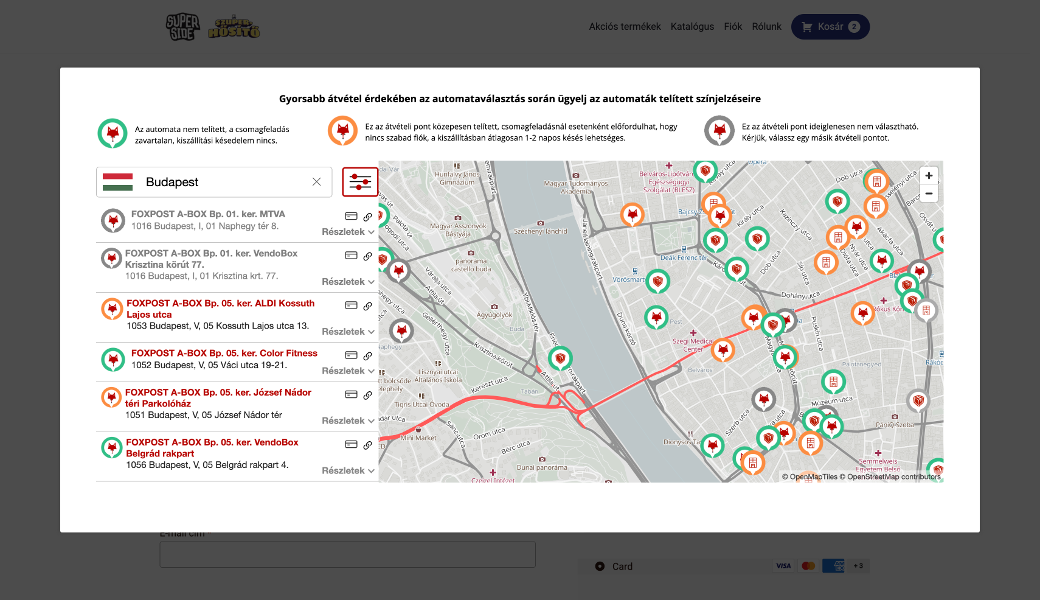Viewport: 1040px width, 600px height.
Task: Open Fiók menu item
Action: click(x=733, y=27)
